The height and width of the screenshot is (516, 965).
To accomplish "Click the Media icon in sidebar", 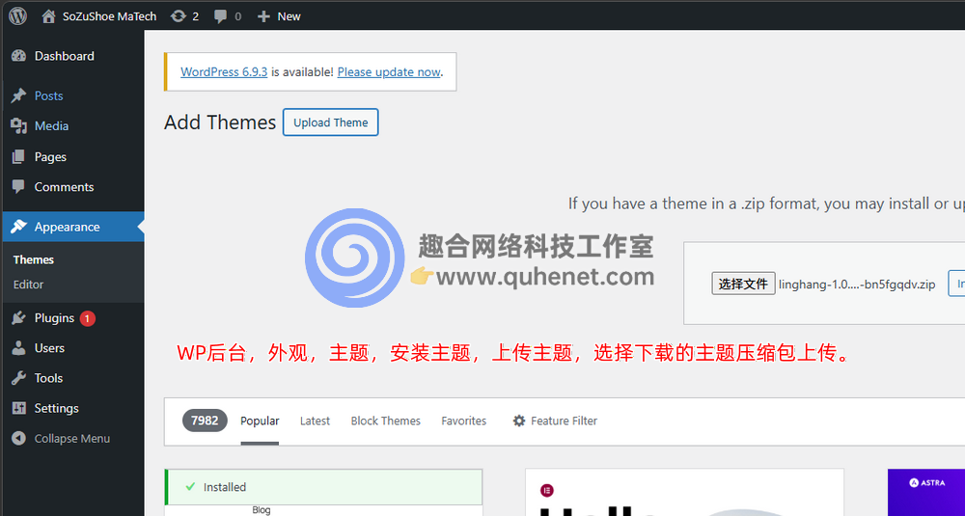I will [19, 126].
